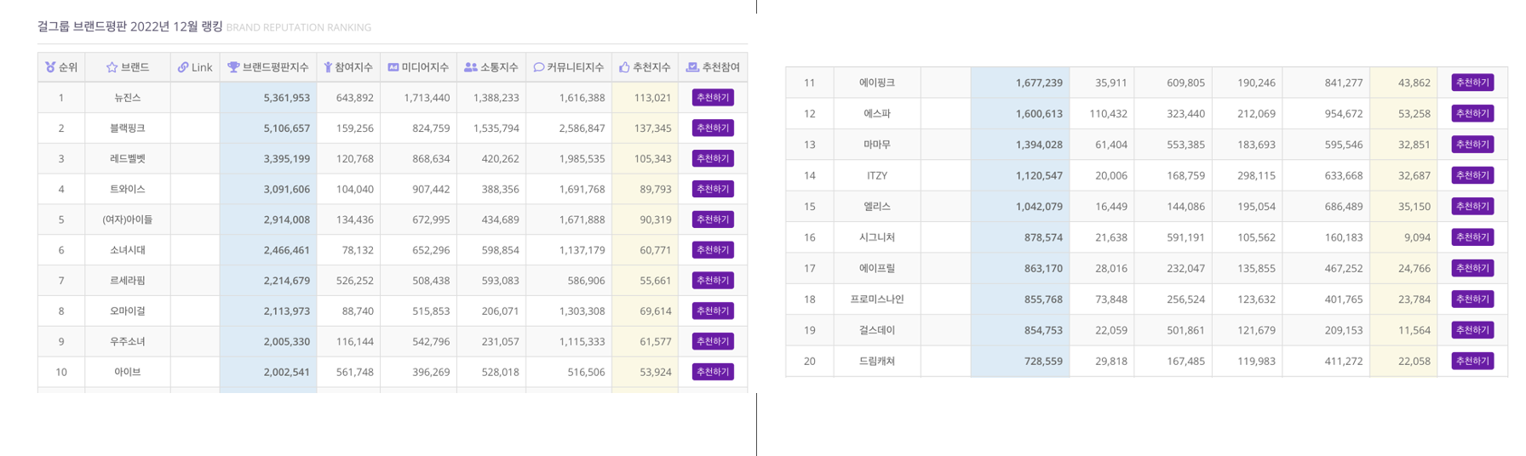The image size is (1526, 456).
Task: Click 추천하기 next to 오마이걸
Action: (x=713, y=311)
